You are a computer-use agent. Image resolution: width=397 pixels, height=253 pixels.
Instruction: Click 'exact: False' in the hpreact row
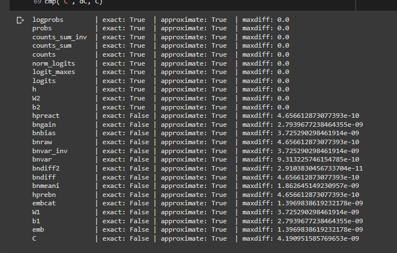(x=126, y=116)
